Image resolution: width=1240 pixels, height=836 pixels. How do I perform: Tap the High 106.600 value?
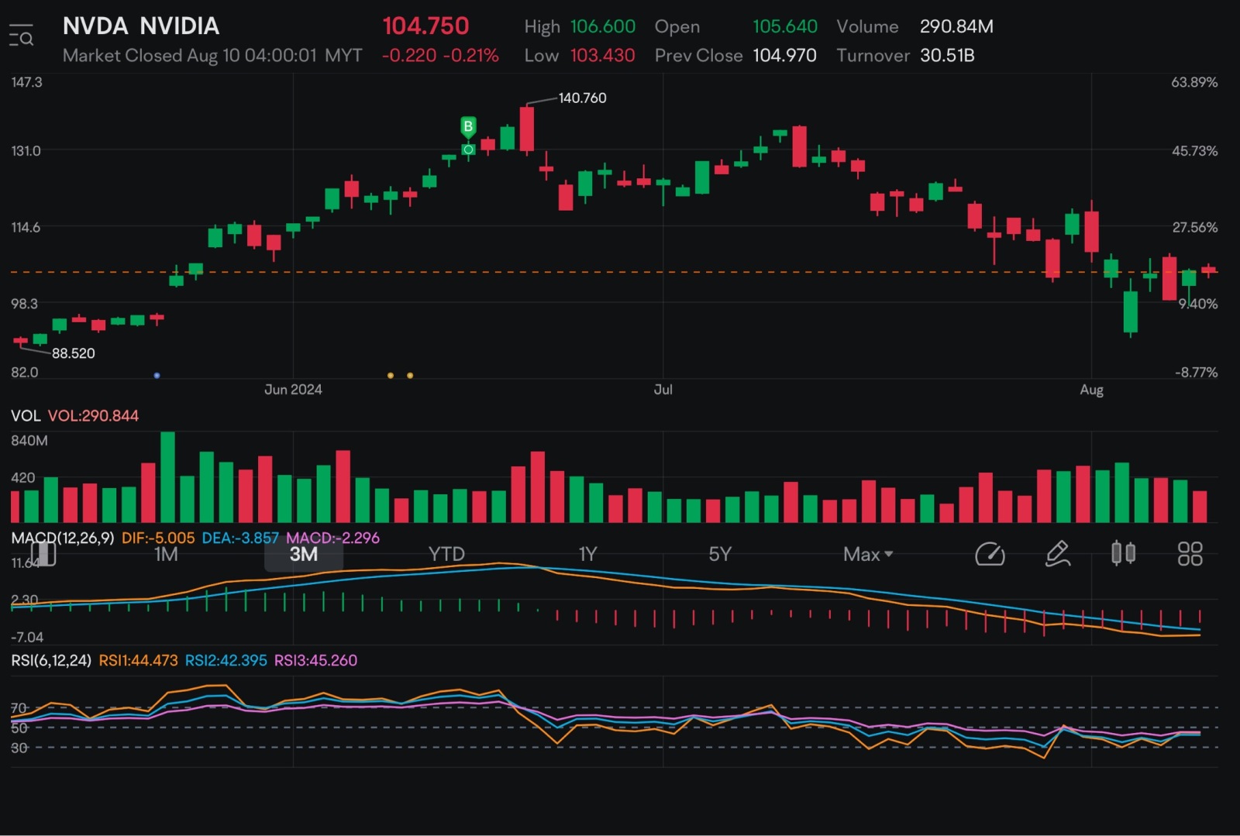click(x=603, y=26)
